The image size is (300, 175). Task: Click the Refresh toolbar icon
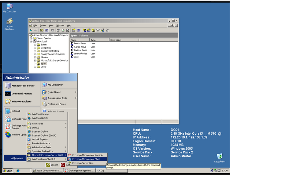[63, 30]
